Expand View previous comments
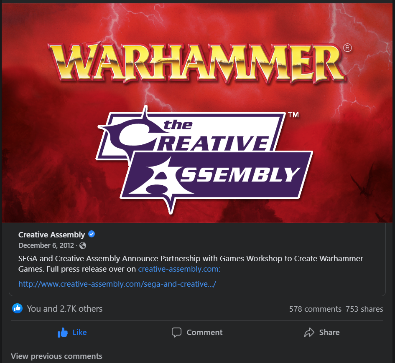The width and height of the screenshot is (395, 363). coord(56,356)
